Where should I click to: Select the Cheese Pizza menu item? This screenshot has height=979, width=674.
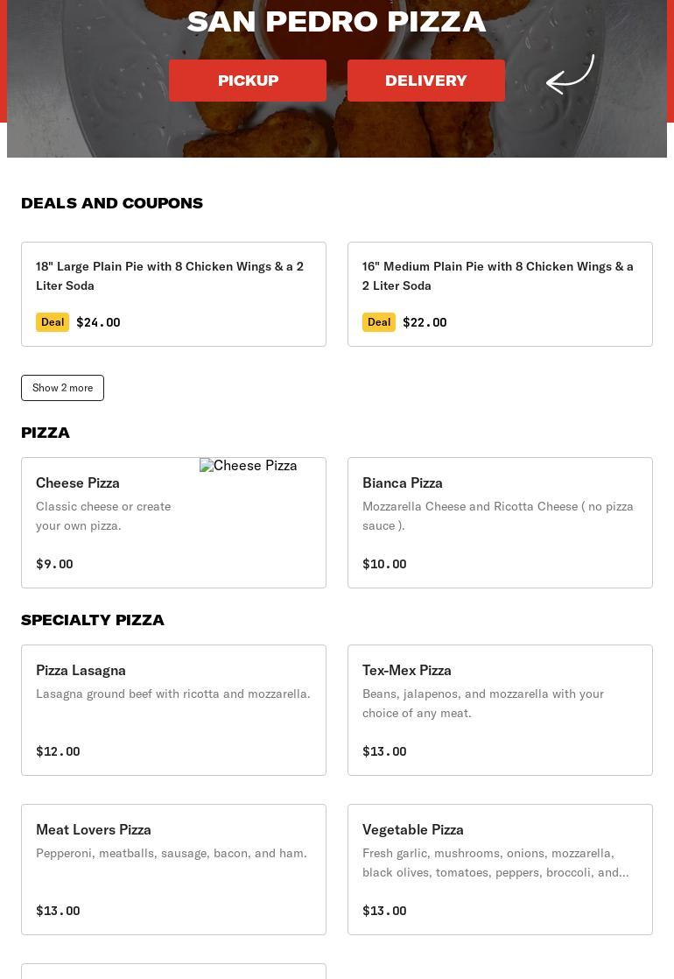point(78,482)
